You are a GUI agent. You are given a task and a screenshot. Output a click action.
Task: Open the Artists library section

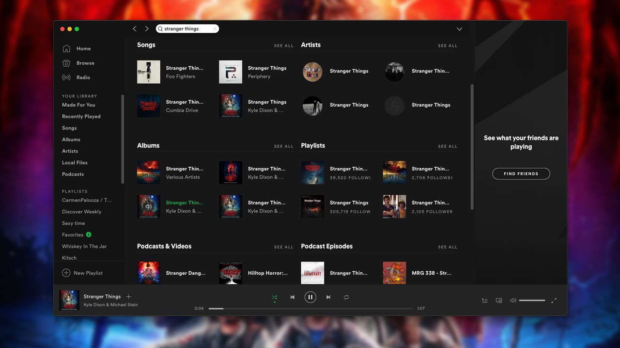click(x=70, y=151)
